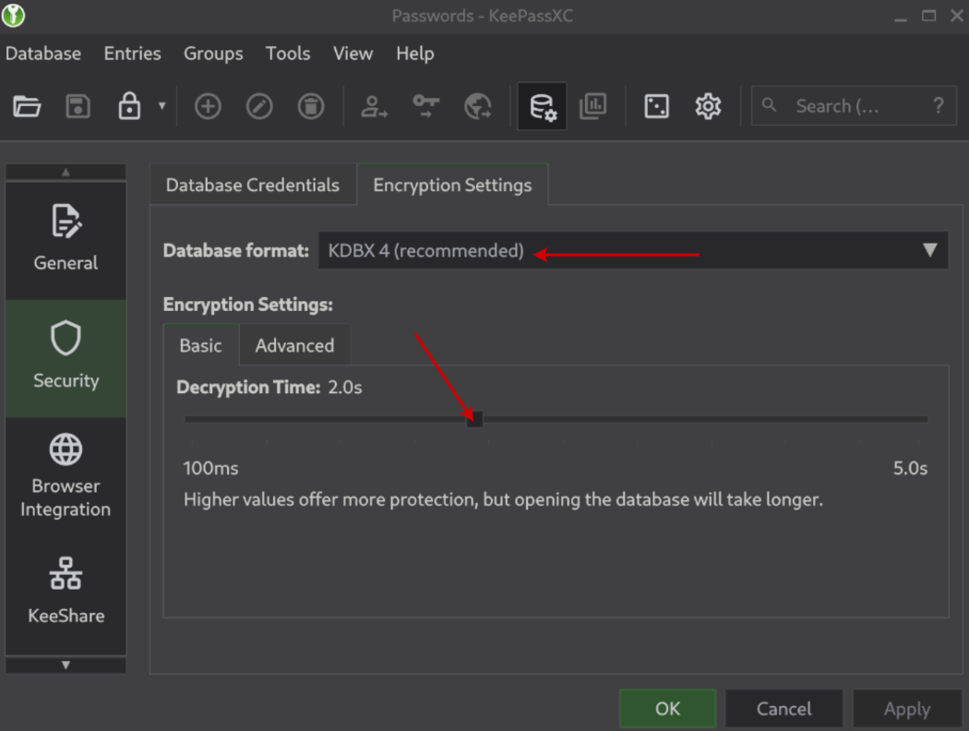Open the Groups menu
The width and height of the screenshot is (969, 731).
[213, 54]
